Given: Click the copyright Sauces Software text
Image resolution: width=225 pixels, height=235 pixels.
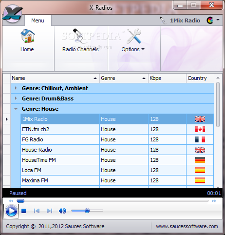Looking at the screenshot, I should coord(55,226).
